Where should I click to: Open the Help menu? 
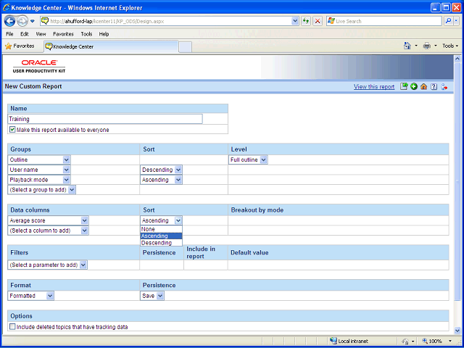104,34
